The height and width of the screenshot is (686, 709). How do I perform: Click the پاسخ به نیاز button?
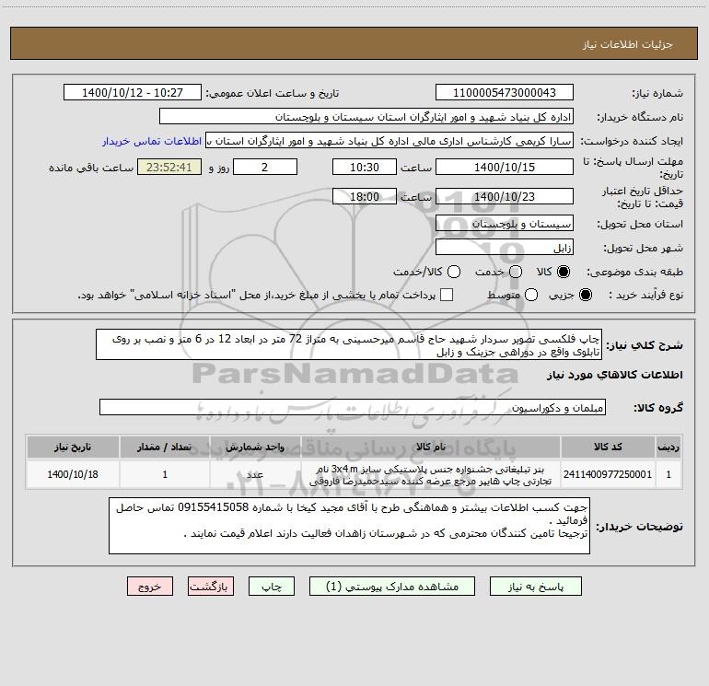coord(536,587)
